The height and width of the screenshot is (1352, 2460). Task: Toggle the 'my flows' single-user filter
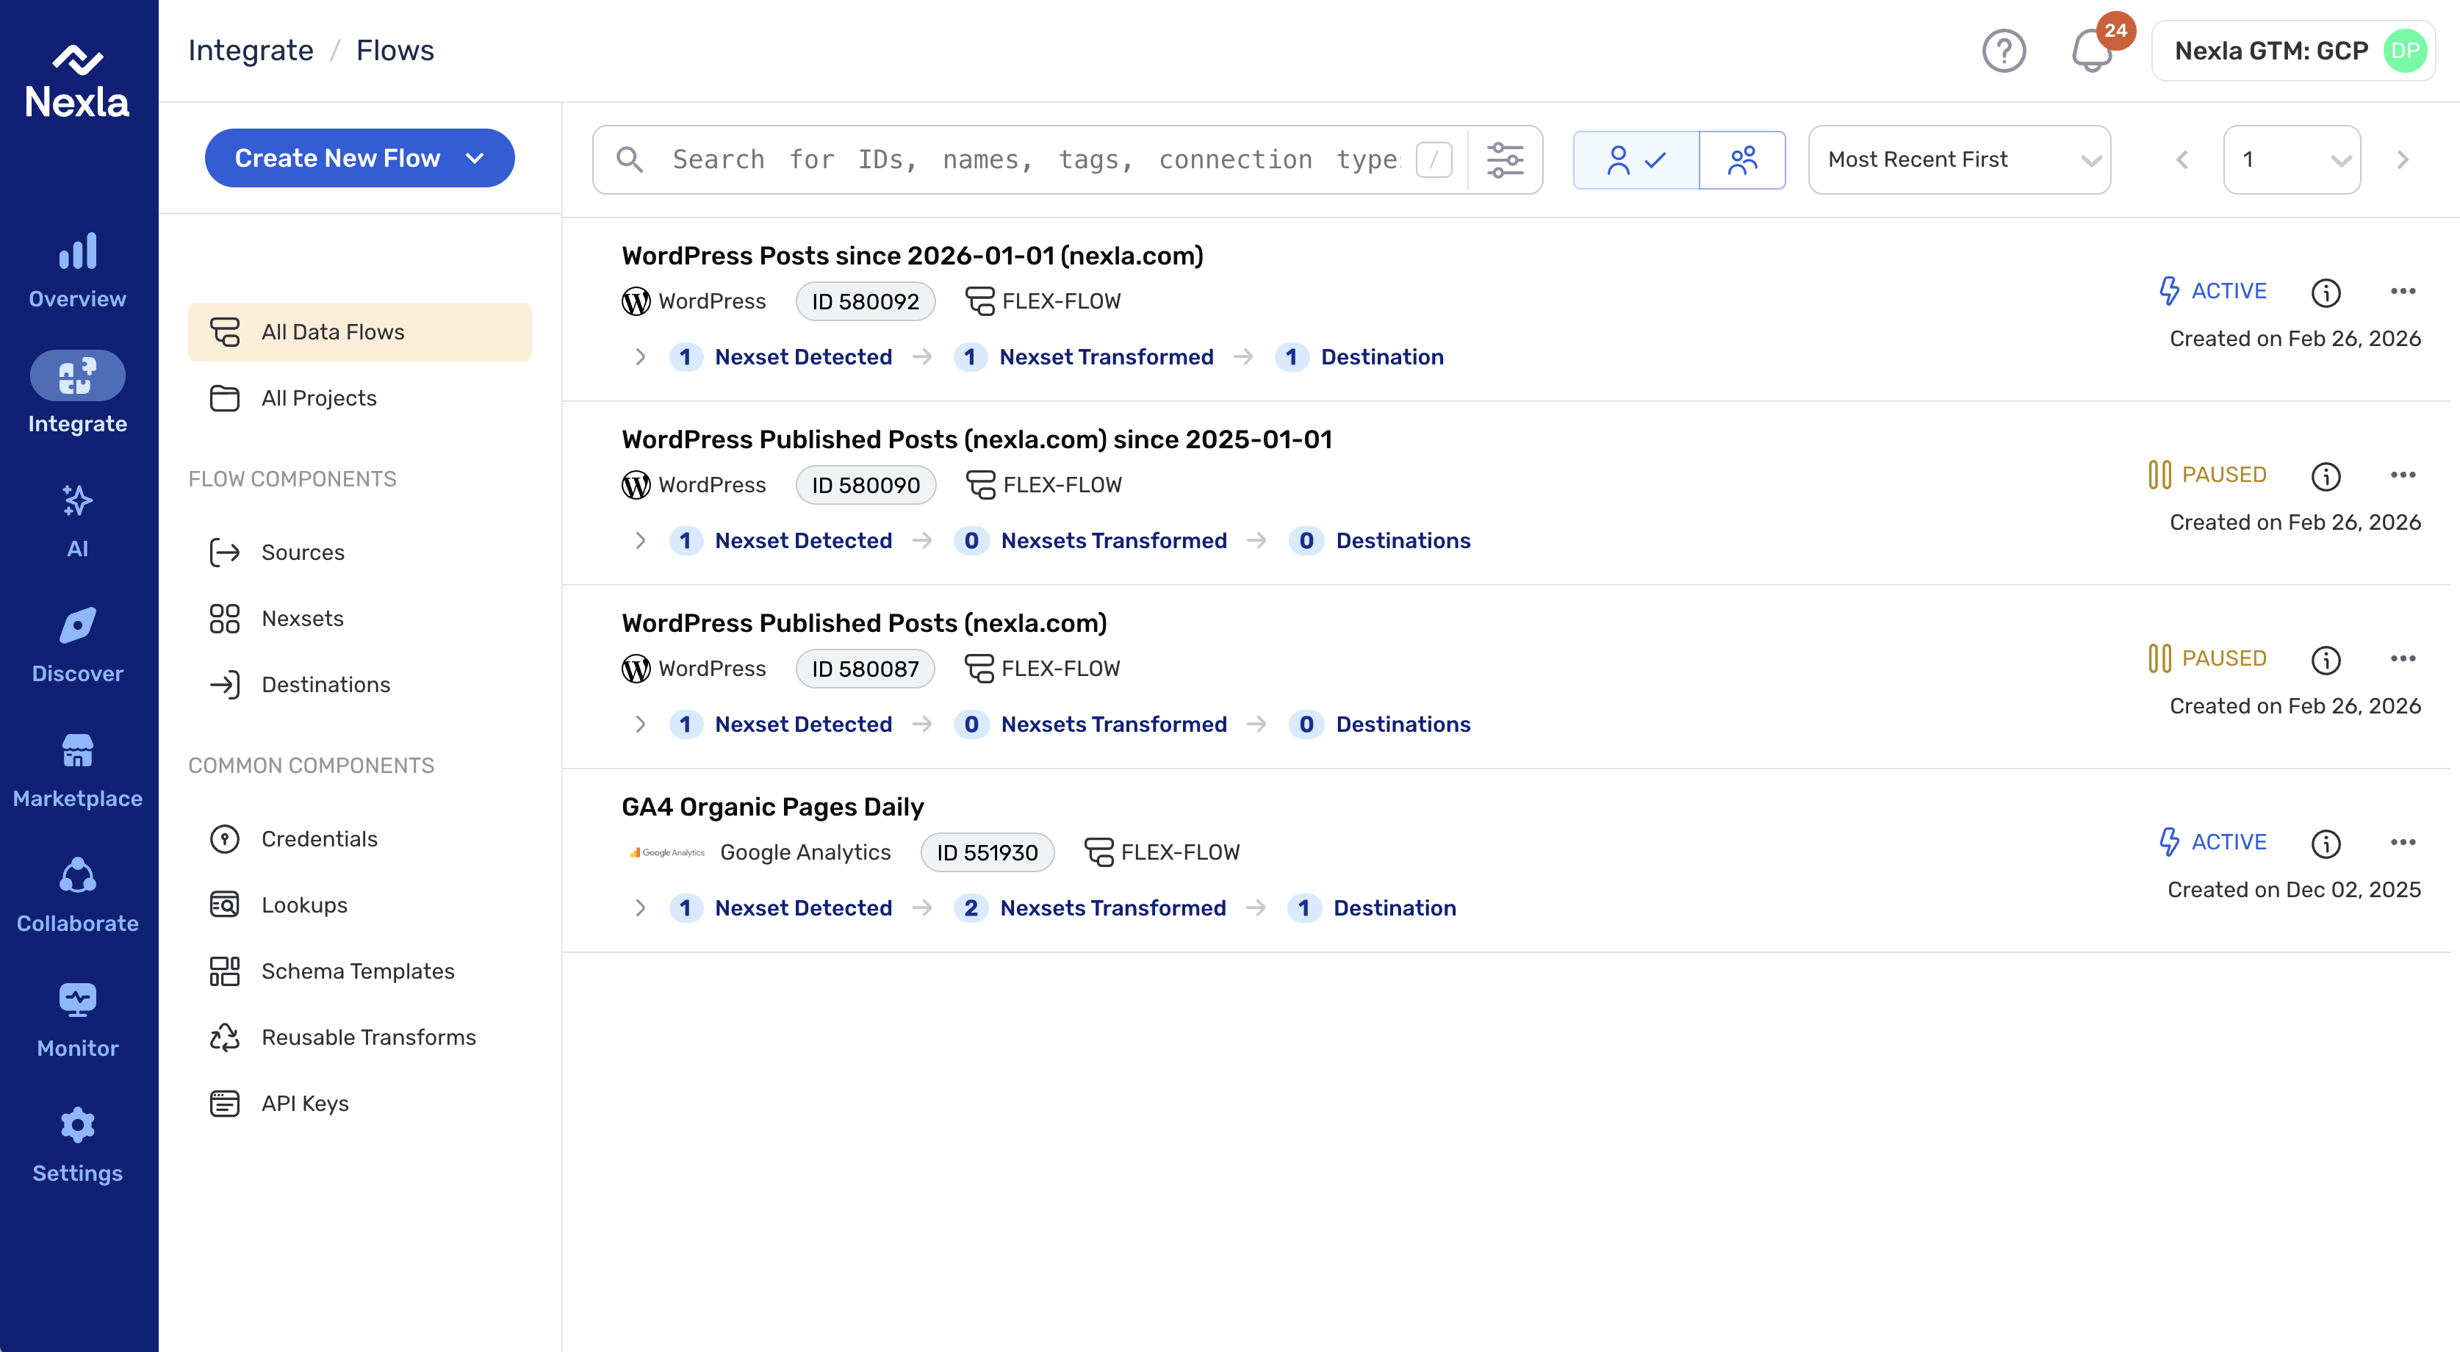coord(1636,159)
